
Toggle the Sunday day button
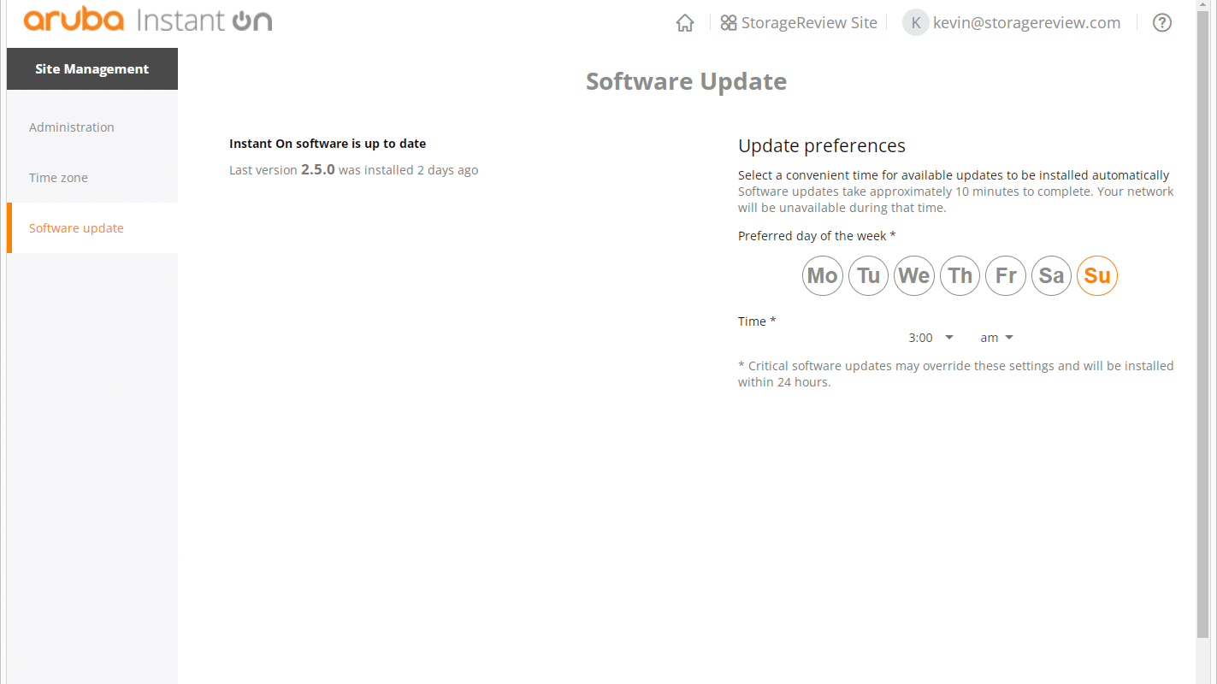(1097, 275)
